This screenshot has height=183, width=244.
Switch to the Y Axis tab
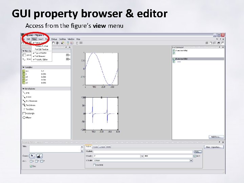[x=95, y=147]
